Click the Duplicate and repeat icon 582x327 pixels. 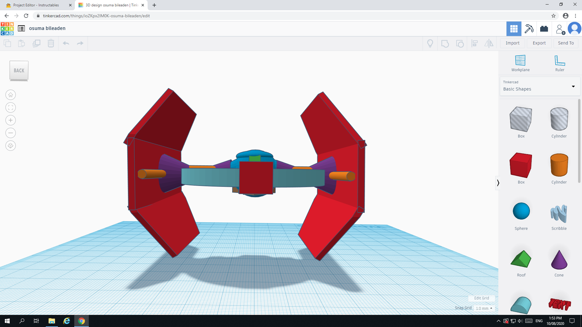click(36, 43)
